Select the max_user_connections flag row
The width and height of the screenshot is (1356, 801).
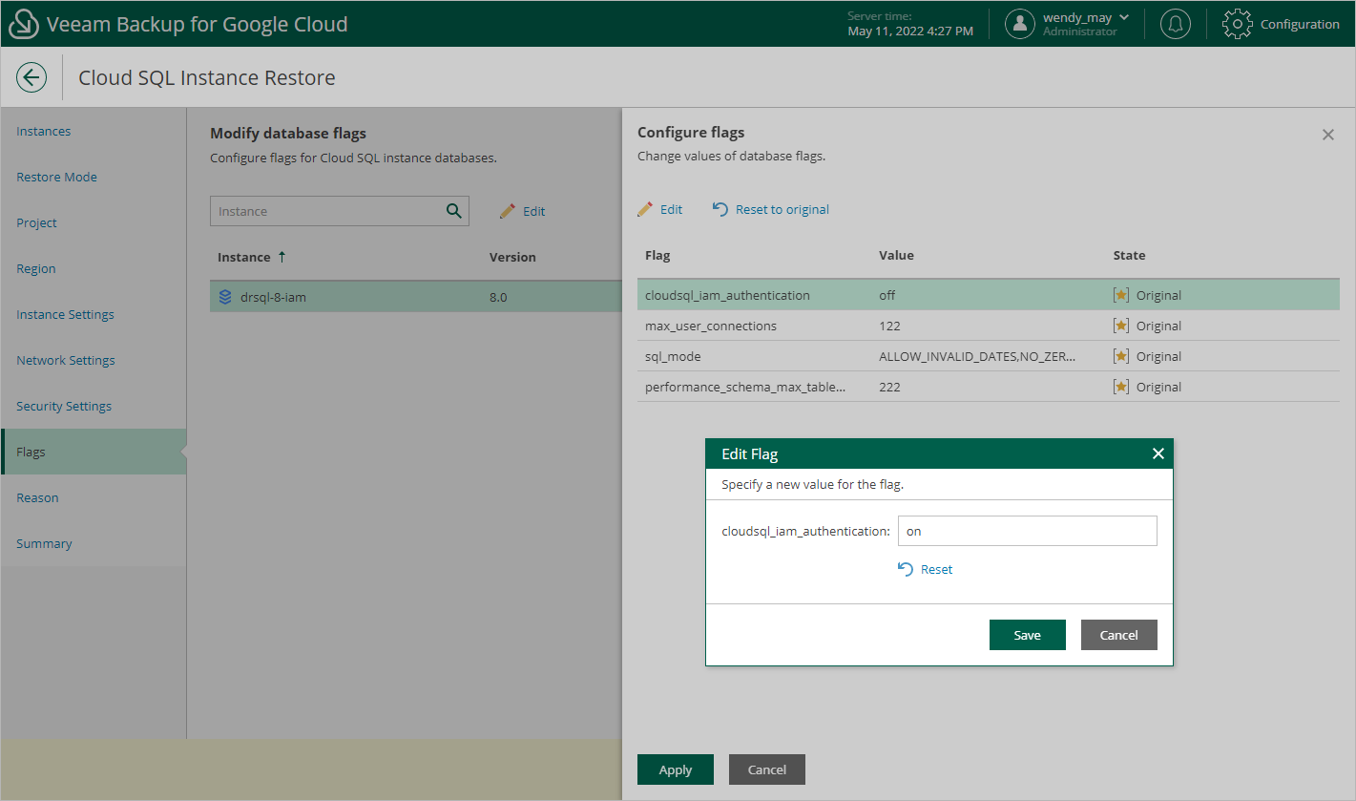click(x=989, y=326)
